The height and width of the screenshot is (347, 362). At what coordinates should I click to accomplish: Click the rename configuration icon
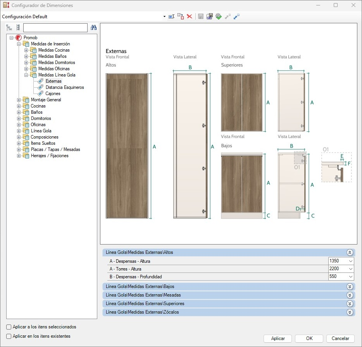(171, 16)
